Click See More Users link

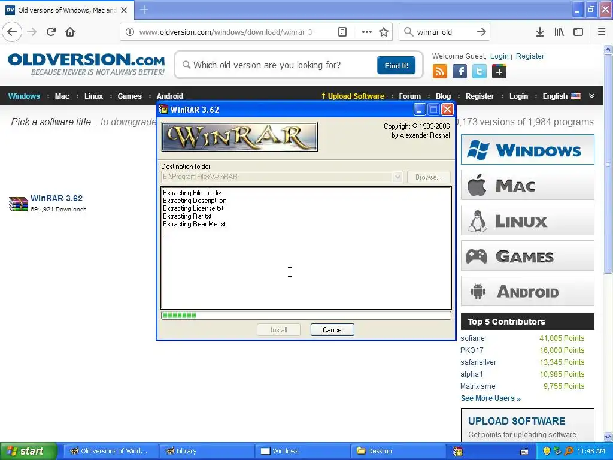pyautogui.click(x=491, y=398)
